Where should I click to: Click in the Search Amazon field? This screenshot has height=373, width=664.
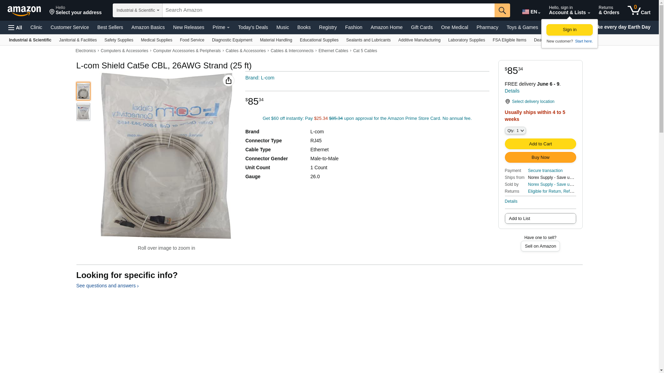[x=328, y=10]
